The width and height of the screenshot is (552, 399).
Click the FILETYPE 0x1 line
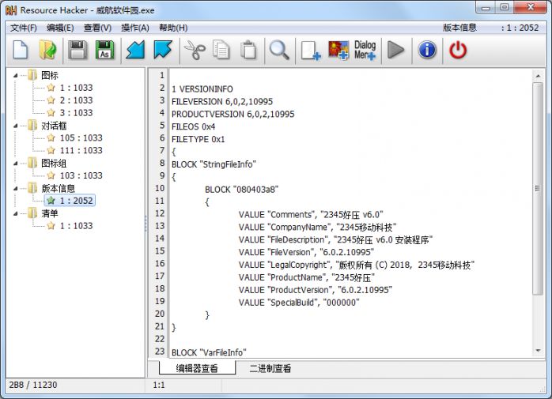[x=198, y=139]
